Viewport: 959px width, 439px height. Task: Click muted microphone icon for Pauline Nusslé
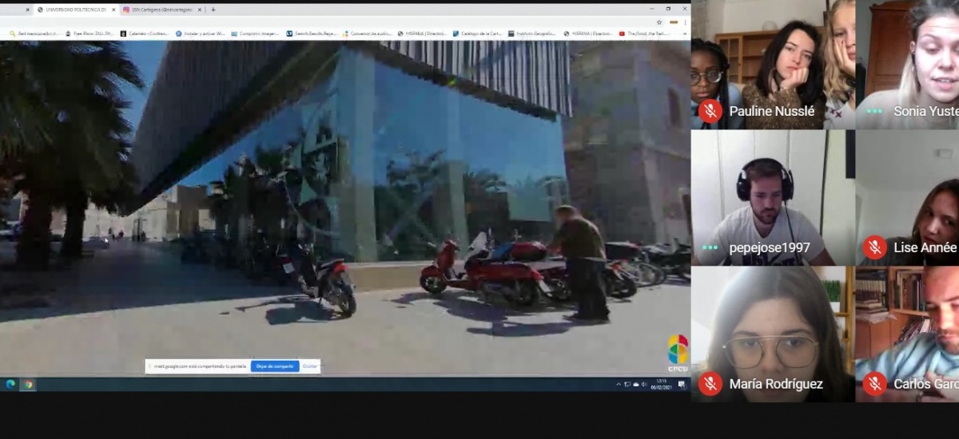coord(710,111)
